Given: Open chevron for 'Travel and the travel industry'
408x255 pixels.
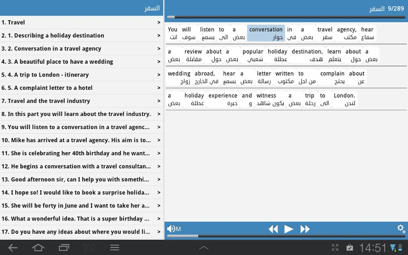Looking at the screenshot, I should (159, 101).
